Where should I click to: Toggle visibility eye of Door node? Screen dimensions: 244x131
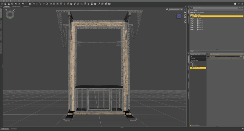coord(191,18)
